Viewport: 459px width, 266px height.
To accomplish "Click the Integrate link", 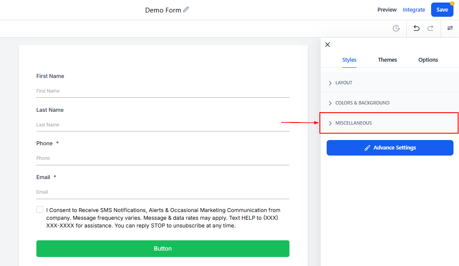I will point(414,10).
